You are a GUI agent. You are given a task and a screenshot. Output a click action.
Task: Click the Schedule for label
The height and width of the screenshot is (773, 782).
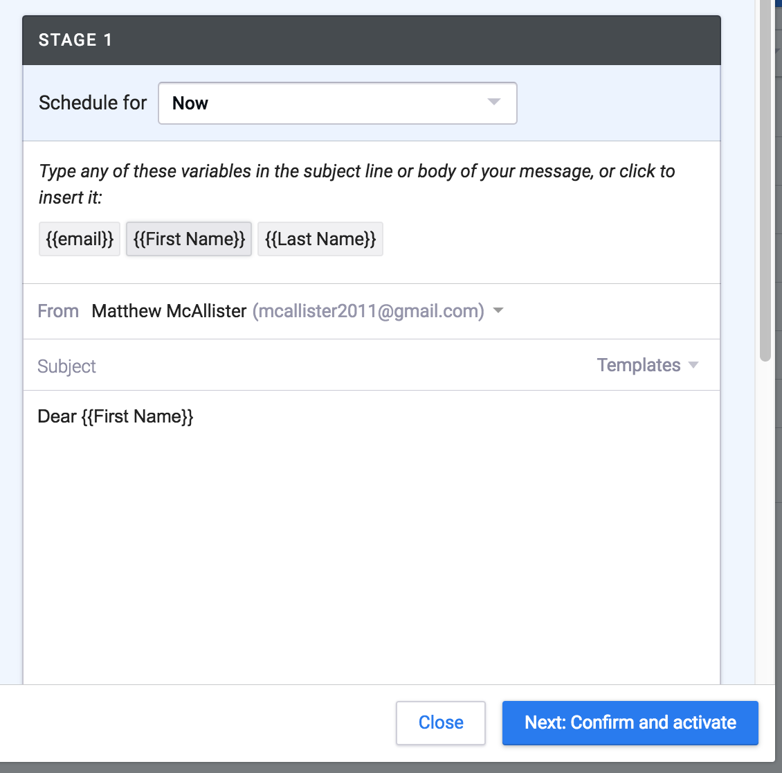92,103
